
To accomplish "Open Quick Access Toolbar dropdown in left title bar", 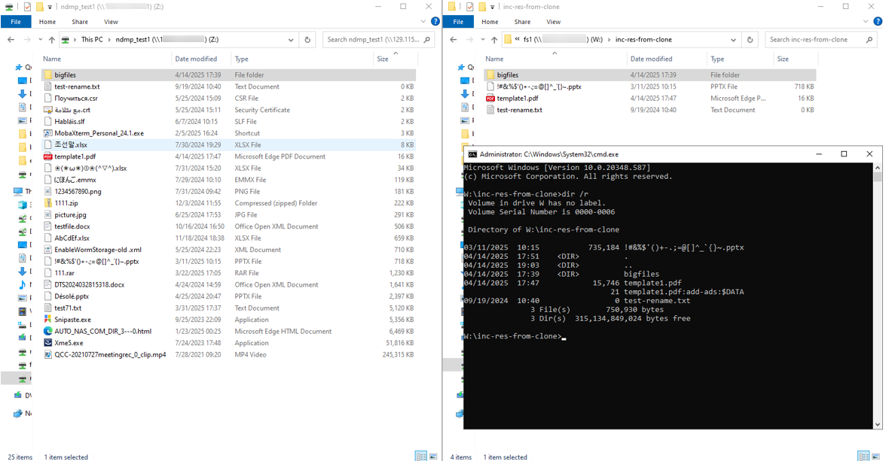I will (x=50, y=7).
